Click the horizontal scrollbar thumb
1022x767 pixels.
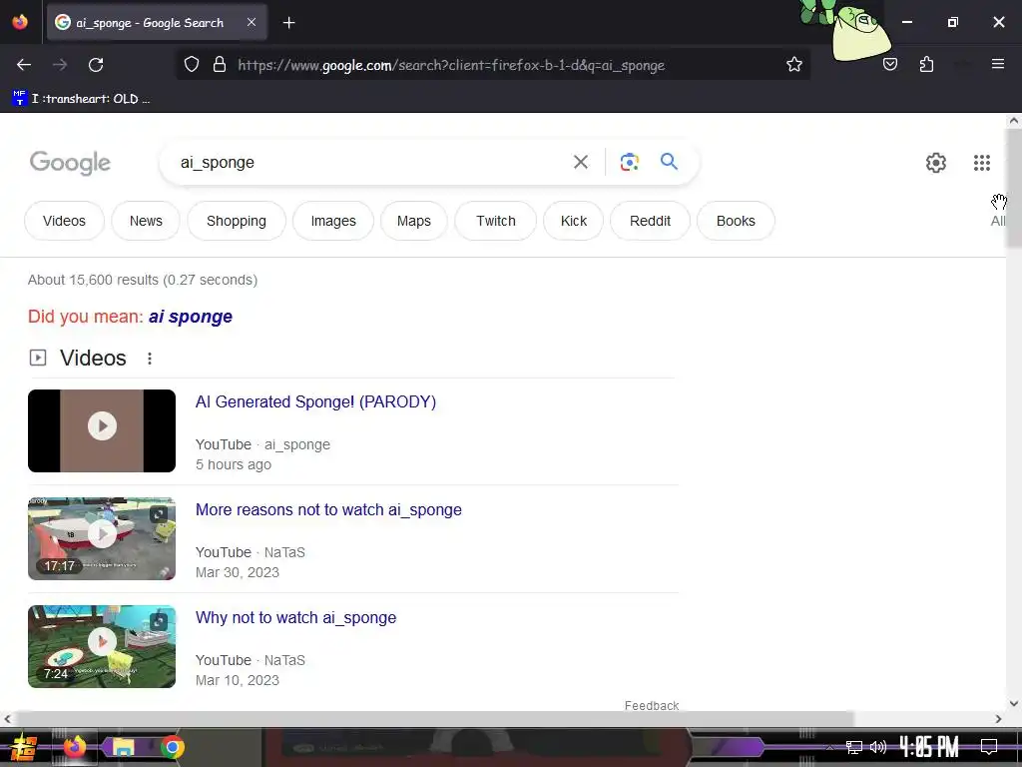tap(433, 719)
